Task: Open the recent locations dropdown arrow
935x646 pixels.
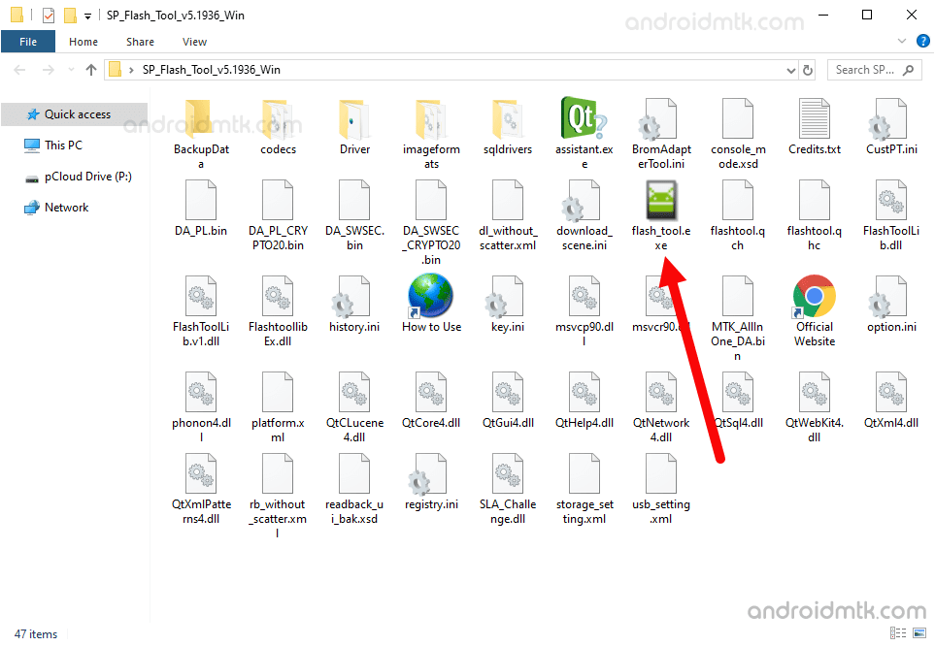Action: pyautogui.click(x=71, y=70)
